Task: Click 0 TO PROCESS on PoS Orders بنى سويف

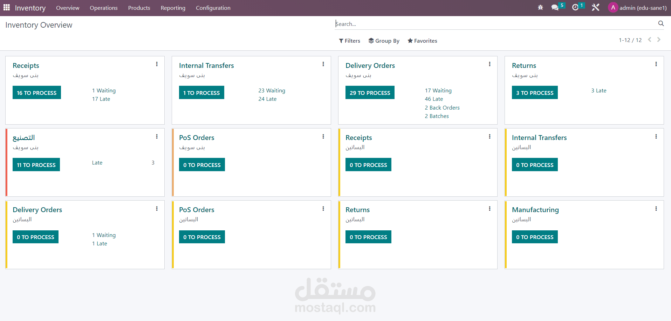Action: point(202,165)
